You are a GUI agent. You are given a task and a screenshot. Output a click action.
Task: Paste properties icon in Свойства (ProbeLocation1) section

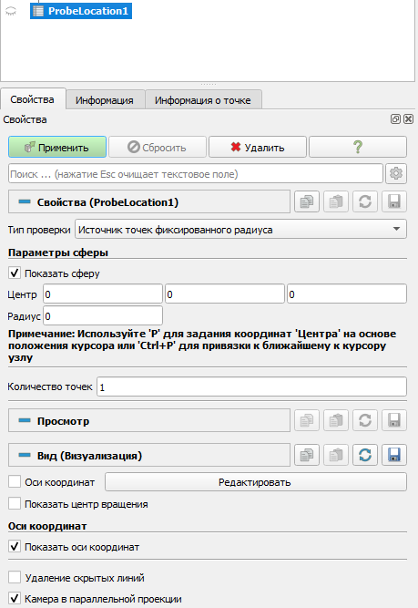pyautogui.click(x=336, y=201)
